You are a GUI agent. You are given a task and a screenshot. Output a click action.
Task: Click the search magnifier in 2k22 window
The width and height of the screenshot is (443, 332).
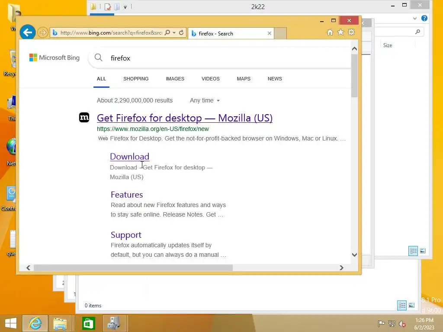pyautogui.click(x=418, y=32)
